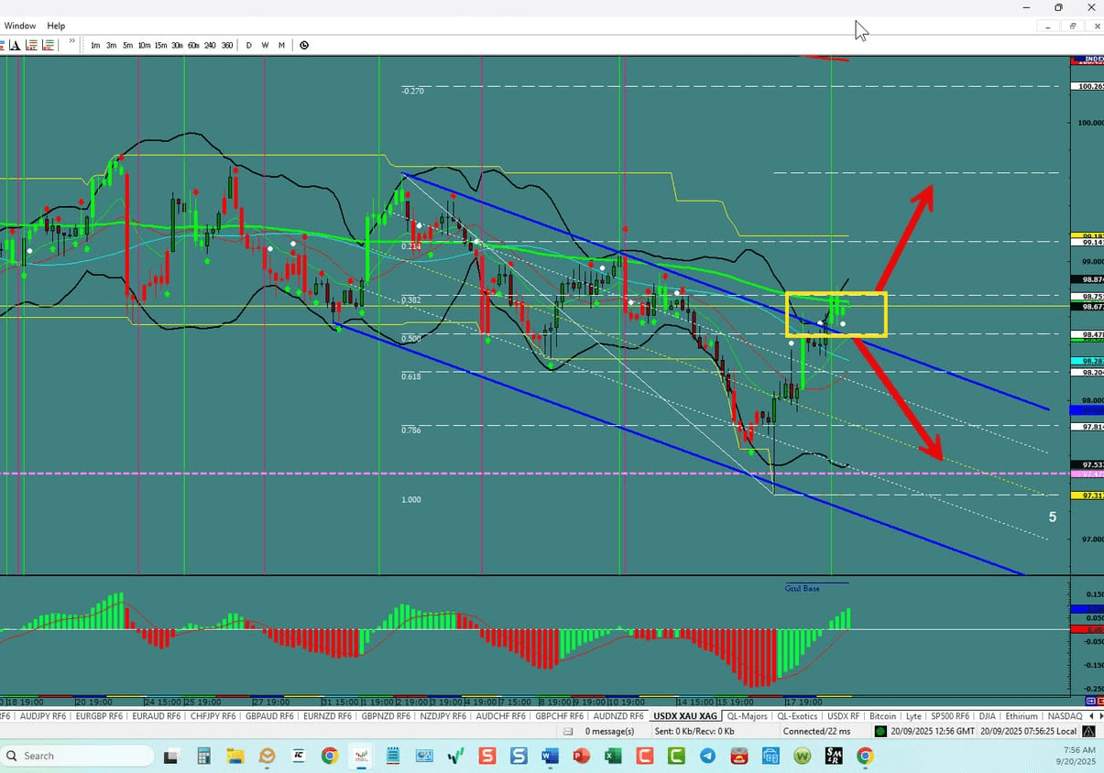
Task: Click the second bar-chart indicator icon on toolbar
Action: 48,44
